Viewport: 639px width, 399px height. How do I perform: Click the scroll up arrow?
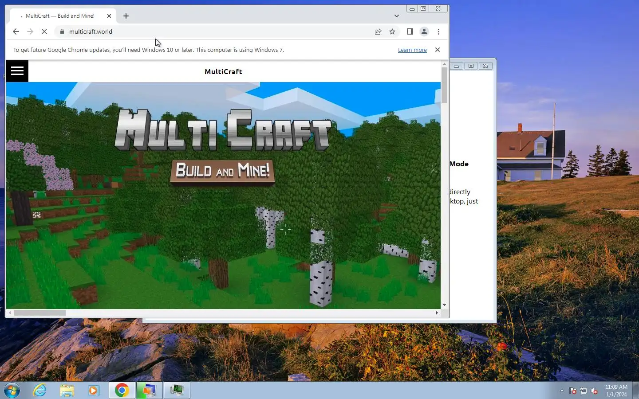tap(444, 64)
